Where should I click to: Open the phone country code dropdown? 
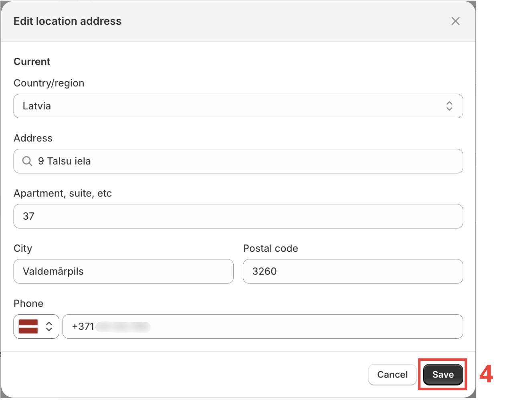point(36,326)
